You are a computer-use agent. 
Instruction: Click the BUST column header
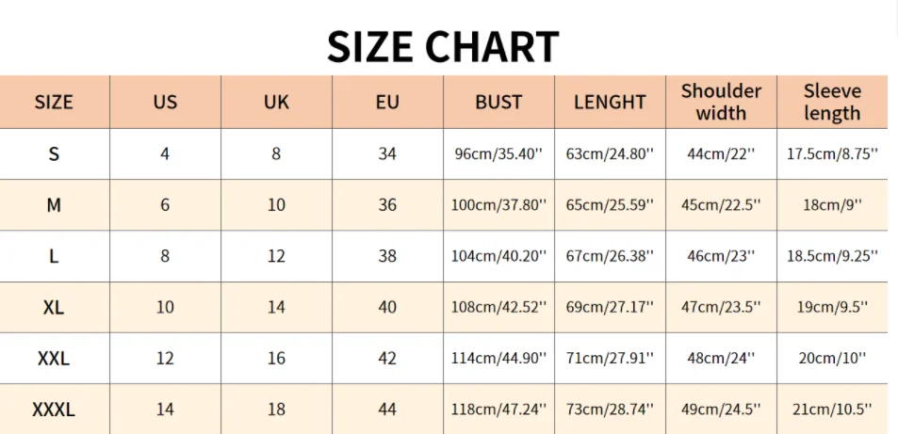[498, 103]
